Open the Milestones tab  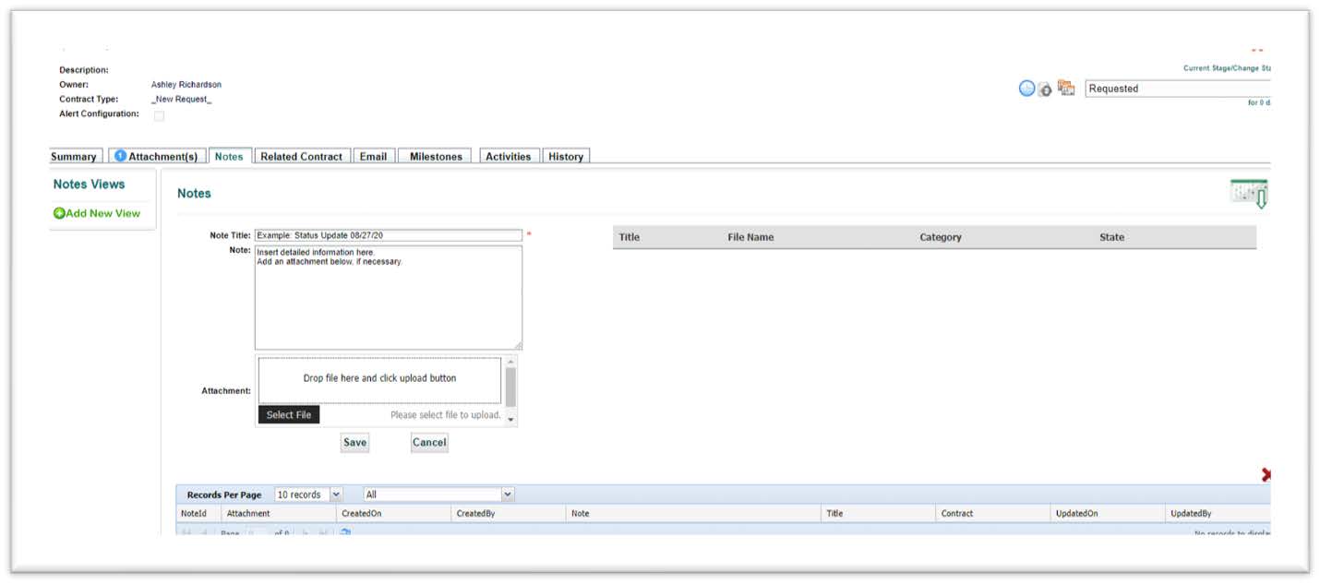pos(436,157)
